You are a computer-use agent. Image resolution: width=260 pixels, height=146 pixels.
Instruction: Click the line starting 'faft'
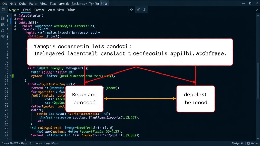[x=58, y=68]
